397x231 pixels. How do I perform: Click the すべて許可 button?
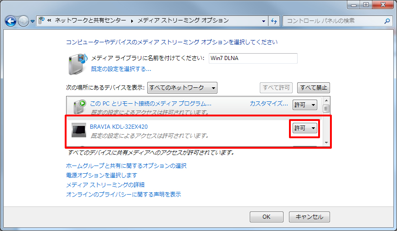(276, 88)
